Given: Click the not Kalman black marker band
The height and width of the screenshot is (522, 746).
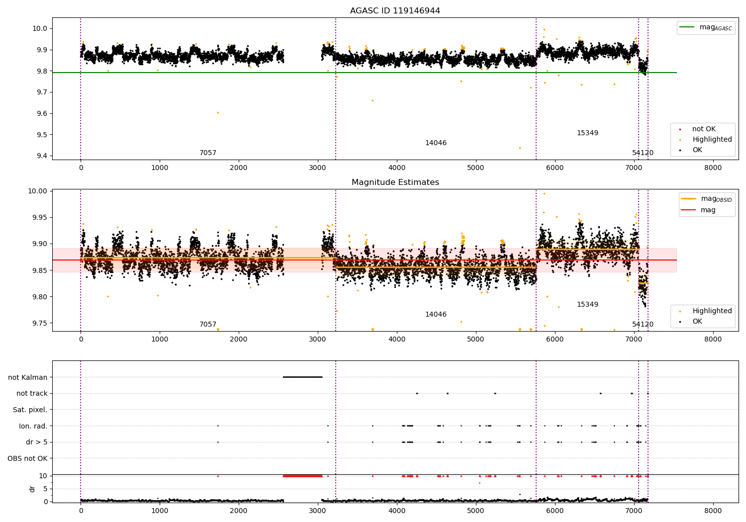Looking at the screenshot, I should 302,377.
